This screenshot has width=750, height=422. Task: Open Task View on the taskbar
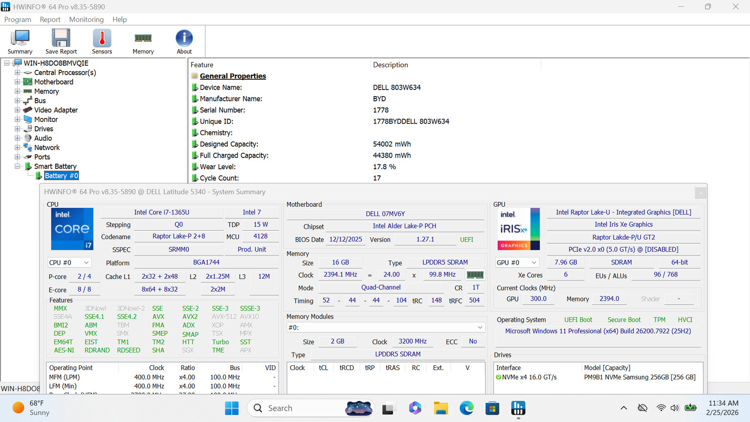[x=388, y=408]
